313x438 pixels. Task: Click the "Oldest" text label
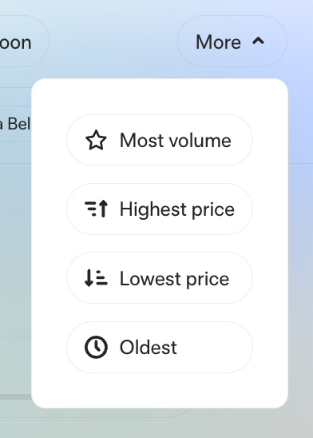pyautogui.click(x=149, y=348)
